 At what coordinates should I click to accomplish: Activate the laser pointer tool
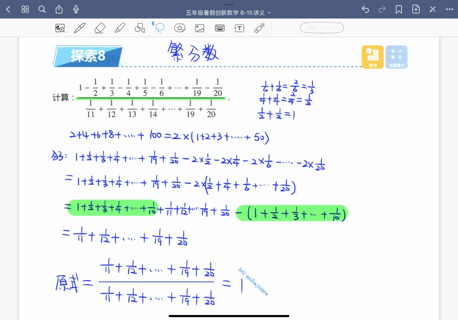(x=260, y=28)
